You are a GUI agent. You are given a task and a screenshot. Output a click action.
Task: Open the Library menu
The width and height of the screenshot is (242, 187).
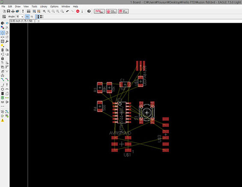(44, 6)
